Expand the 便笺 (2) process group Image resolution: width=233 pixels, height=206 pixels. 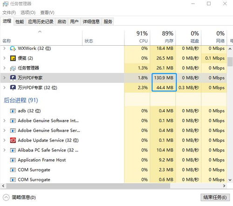(x=4, y=58)
